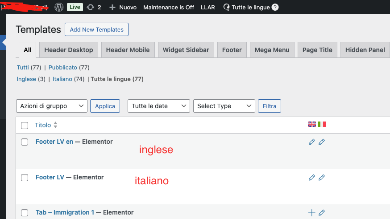This screenshot has height=219, width=390.
Task: Filter templates by Inglese link
Action: (x=26, y=79)
